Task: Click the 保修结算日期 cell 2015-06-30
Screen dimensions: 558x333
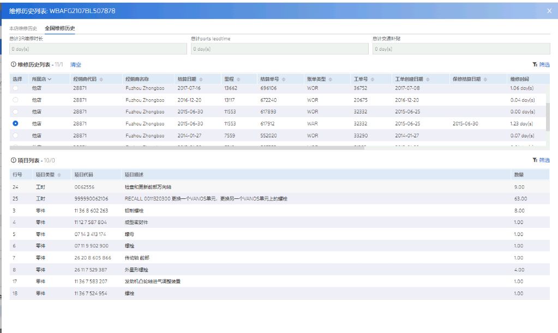Action: click(465, 124)
